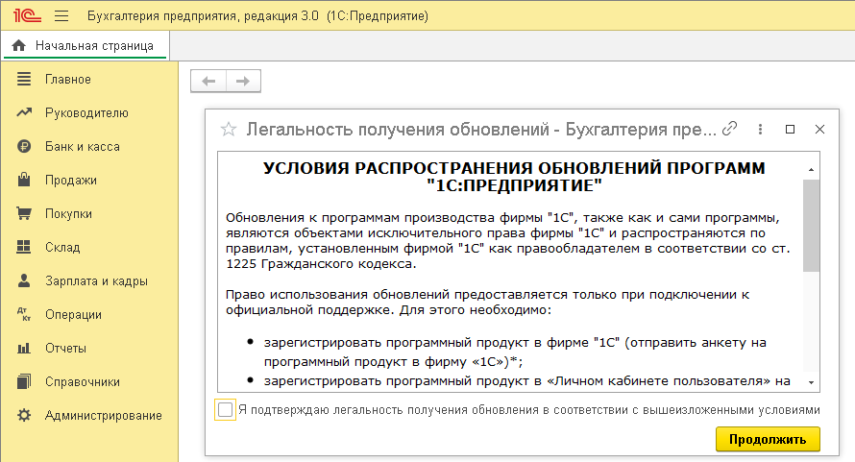This screenshot has width=855, height=462.
Task: Click the Справочники books icon
Action: coord(24,381)
